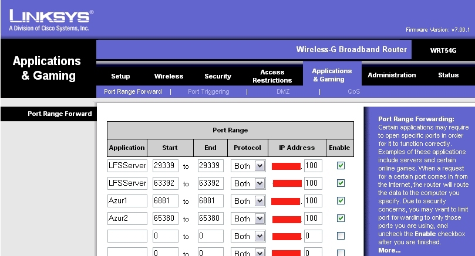Select Port Range Forward sub-tab

coord(133,91)
